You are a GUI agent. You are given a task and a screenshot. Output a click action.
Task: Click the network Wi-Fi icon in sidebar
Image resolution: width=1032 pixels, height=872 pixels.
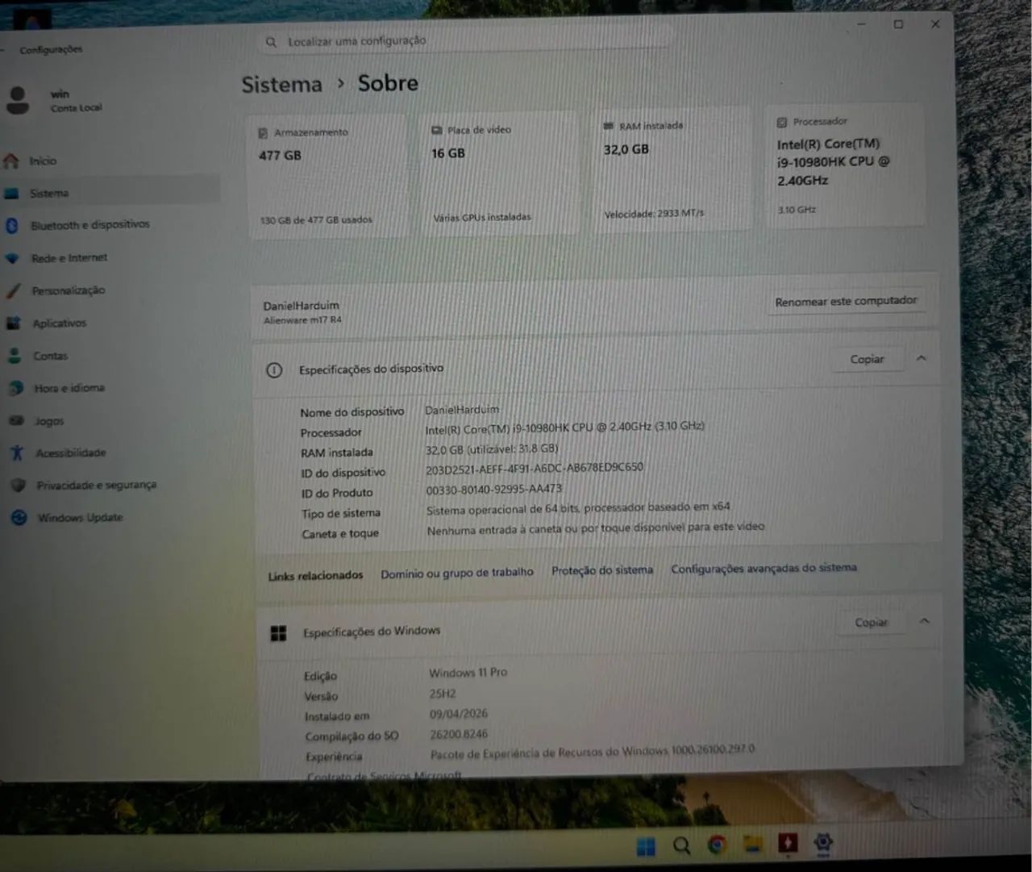(x=12, y=259)
